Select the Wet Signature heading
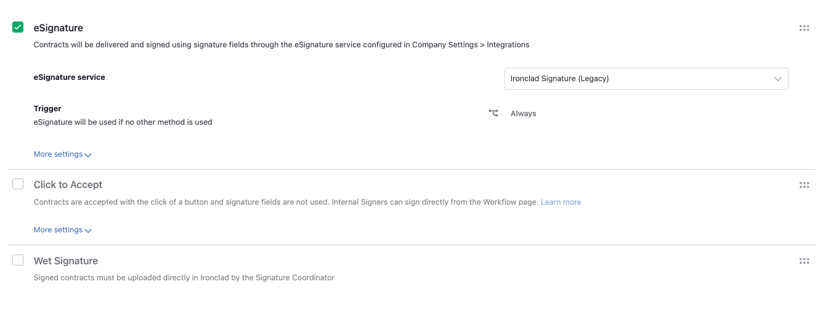Image resolution: width=823 pixels, height=327 pixels. coord(66,261)
